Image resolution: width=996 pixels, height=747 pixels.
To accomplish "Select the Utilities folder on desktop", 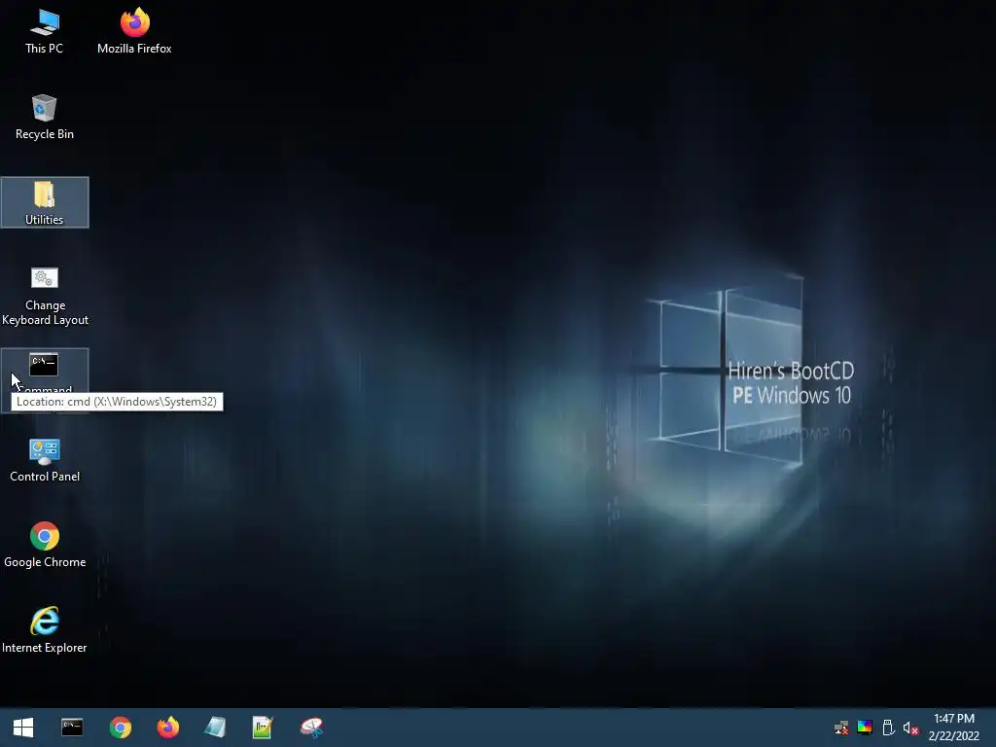I will 45,202.
